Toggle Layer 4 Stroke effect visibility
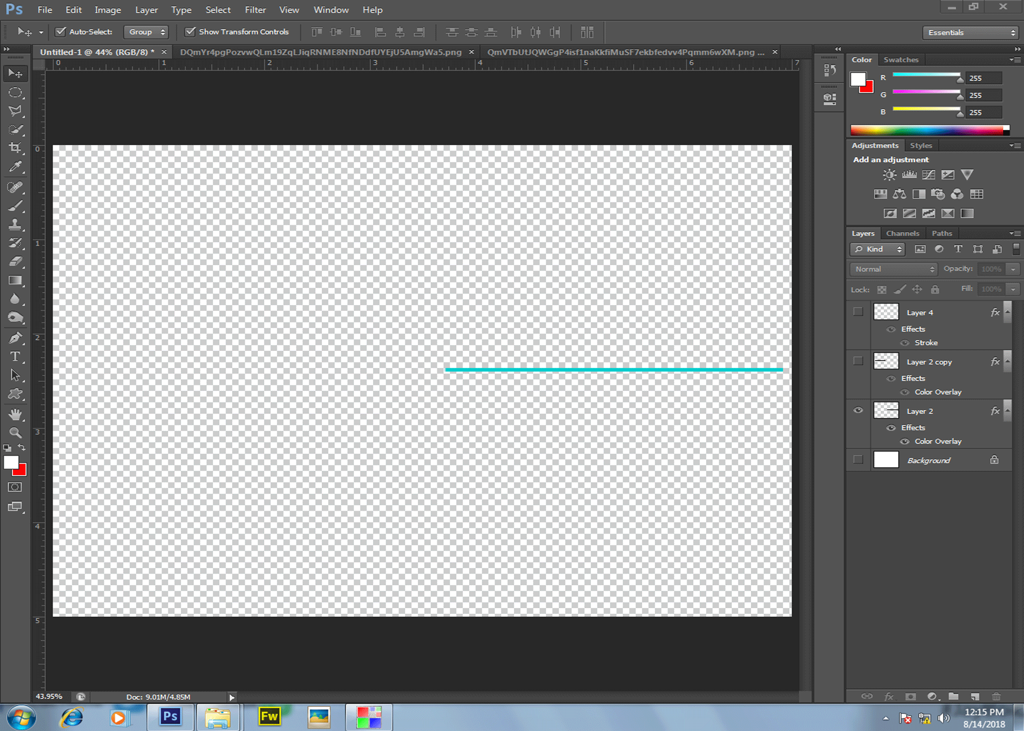Viewport: 1024px width, 731px height. [905, 343]
